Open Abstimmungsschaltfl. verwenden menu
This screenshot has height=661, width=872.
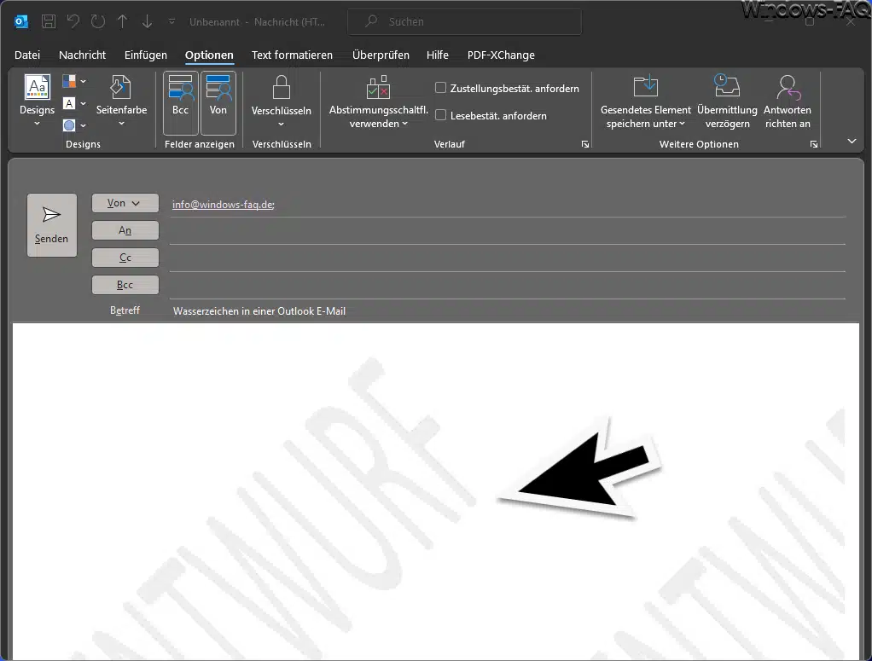coord(379,101)
